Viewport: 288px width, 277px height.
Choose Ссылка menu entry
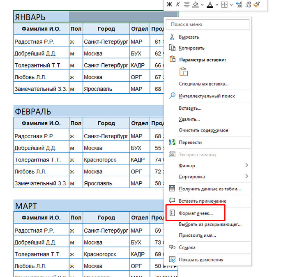pyautogui.click(x=187, y=247)
